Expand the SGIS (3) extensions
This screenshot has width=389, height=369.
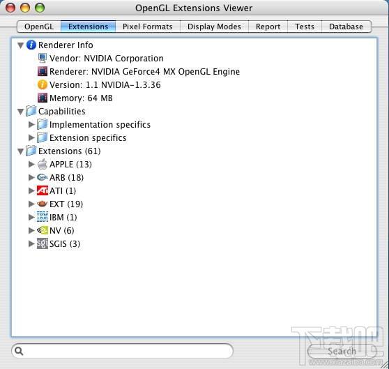(x=31, y=243)
